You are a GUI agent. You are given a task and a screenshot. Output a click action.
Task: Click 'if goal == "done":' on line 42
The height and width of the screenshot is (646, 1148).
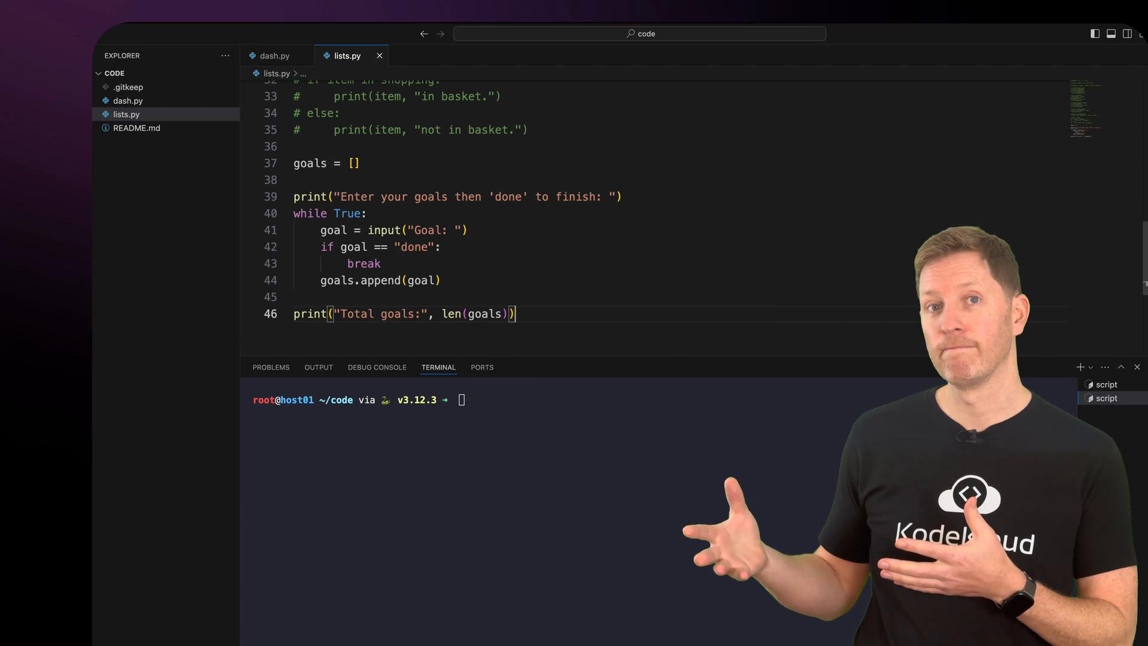pos(380,247)
